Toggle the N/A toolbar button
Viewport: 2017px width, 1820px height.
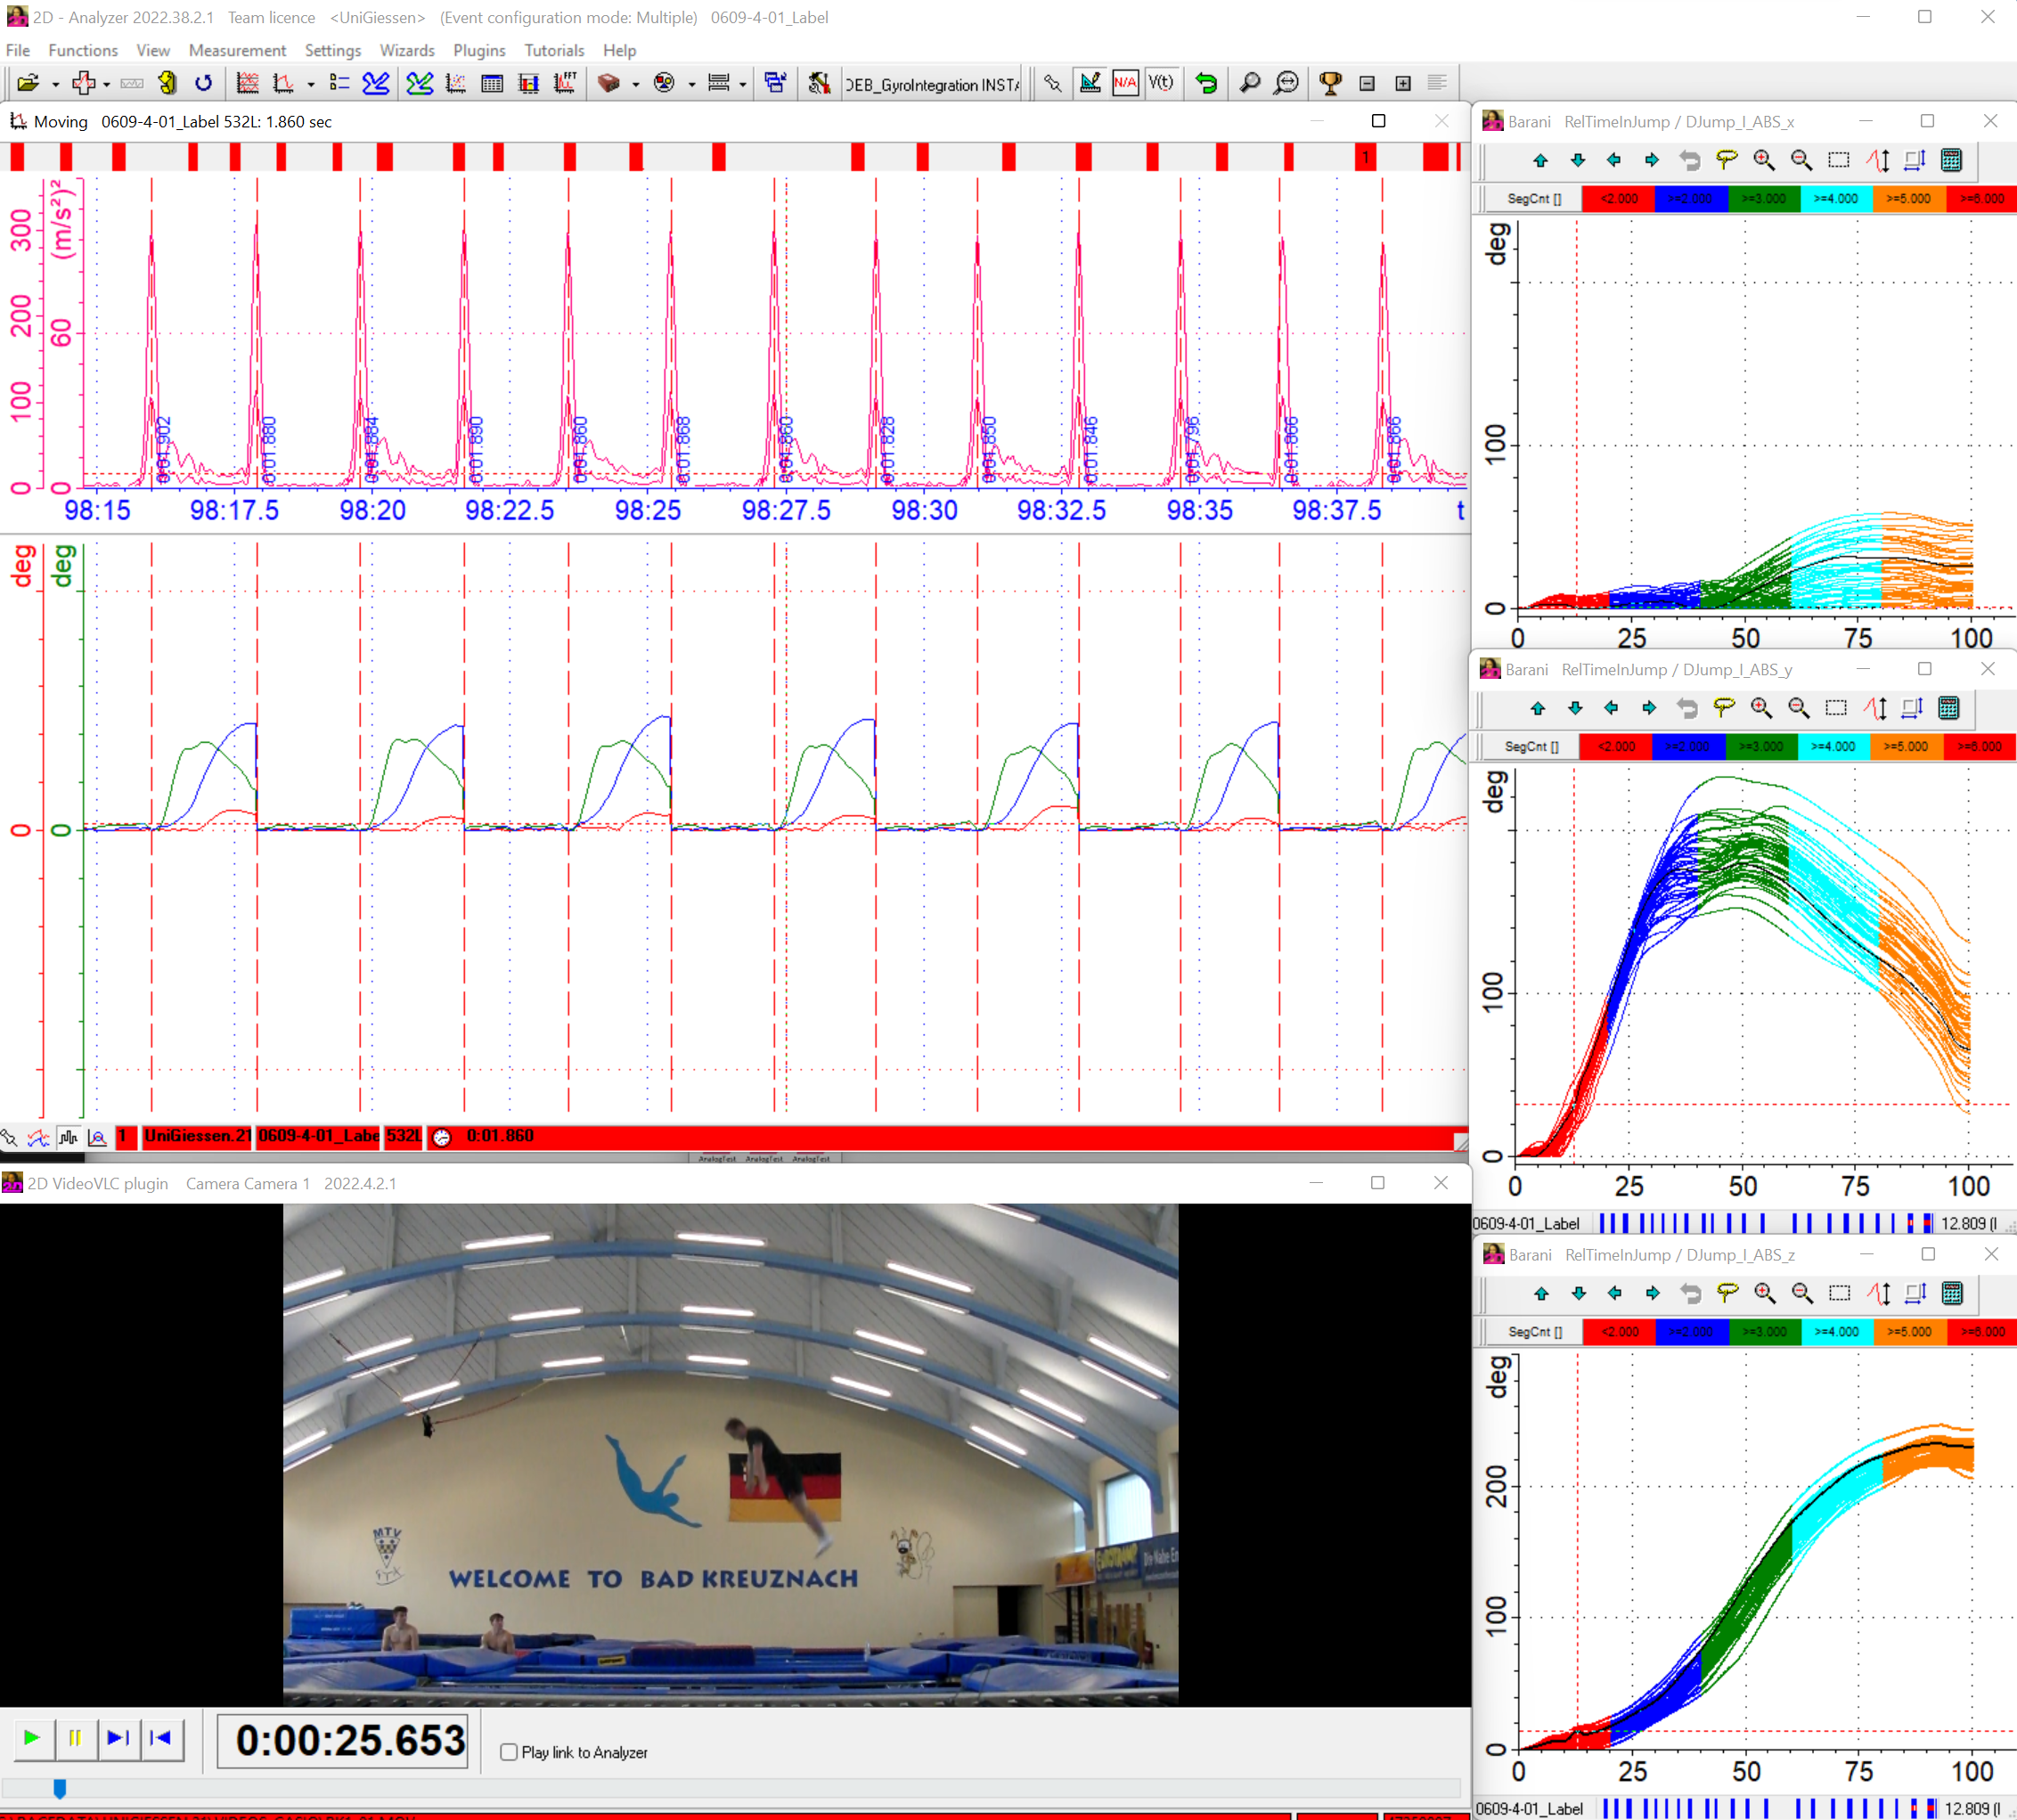click(1125, 84)
